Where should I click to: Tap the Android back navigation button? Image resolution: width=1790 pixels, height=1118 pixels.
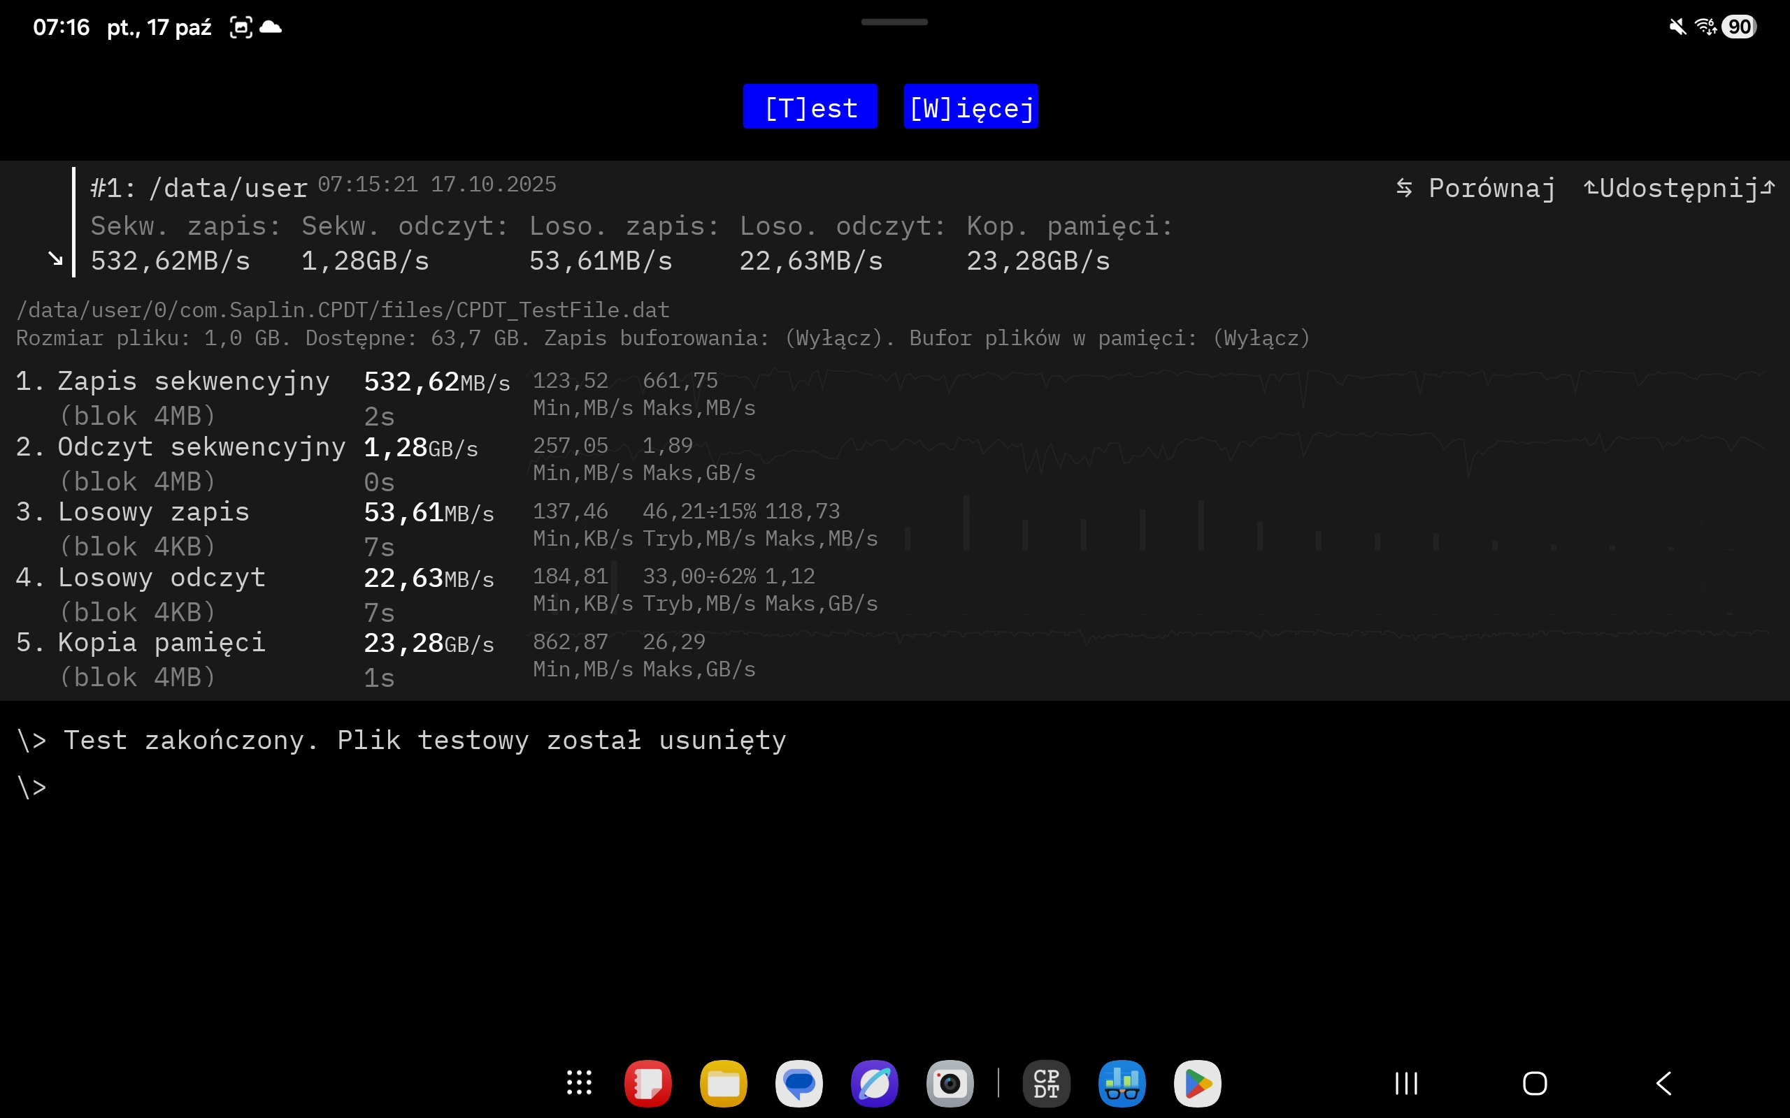[x=1663, y=1083]
